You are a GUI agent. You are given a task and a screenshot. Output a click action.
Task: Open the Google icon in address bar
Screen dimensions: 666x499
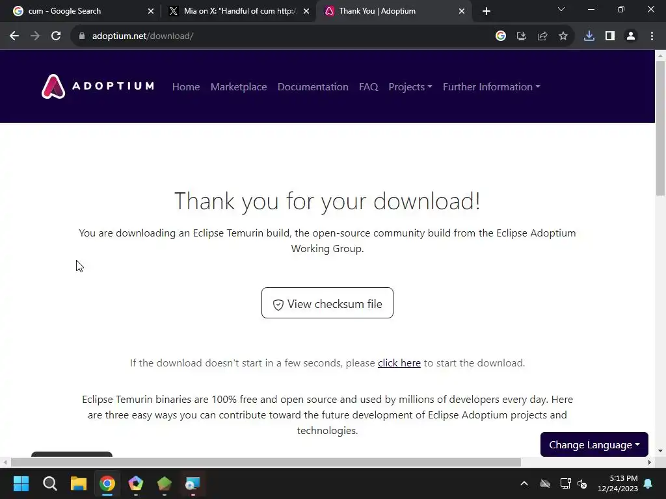click(501, 36)
